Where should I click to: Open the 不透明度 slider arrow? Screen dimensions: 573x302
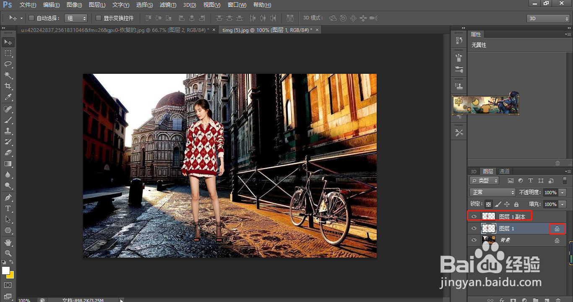click(x=563, y=193)
